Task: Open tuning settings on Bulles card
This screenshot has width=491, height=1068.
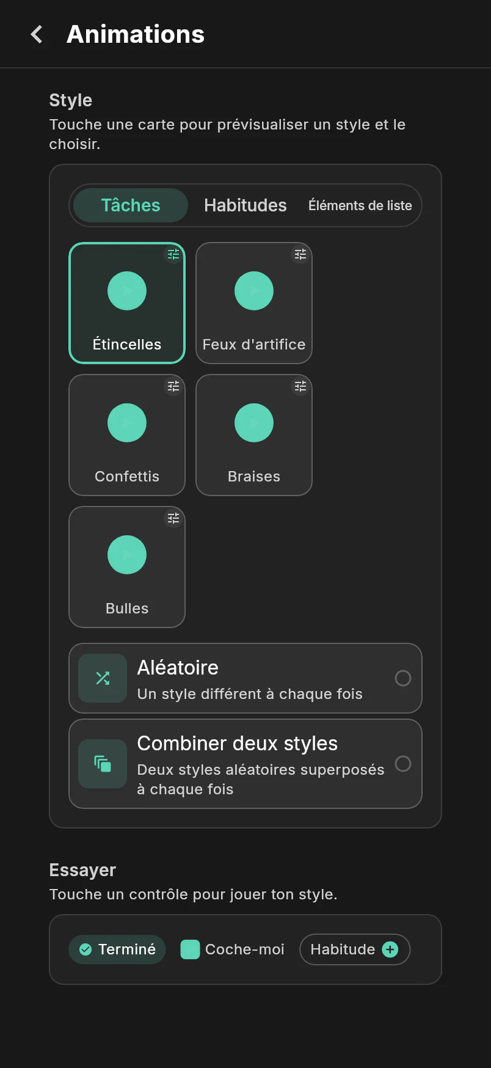Action: tap(173, 518)
